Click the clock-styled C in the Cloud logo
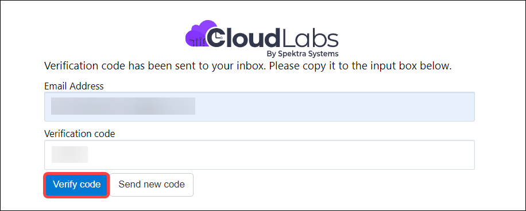This screenshot has width=526, height=211. pos(218,37)
